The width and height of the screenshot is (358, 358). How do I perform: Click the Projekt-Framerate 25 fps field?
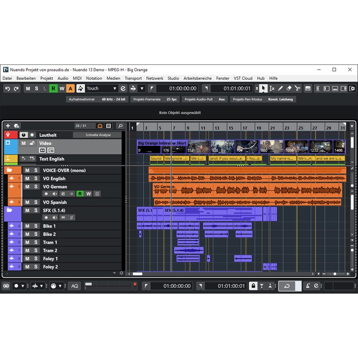pyautogui.click(x=155, y=99)
